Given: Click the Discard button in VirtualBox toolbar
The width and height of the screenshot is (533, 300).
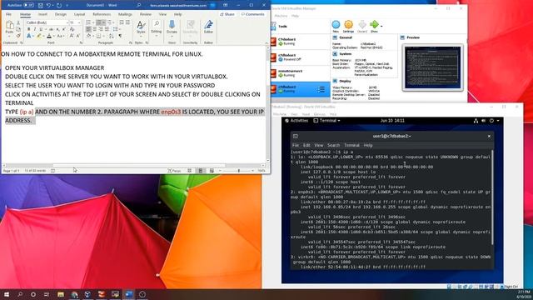Looking at the screenshot, I should (362, 26).
